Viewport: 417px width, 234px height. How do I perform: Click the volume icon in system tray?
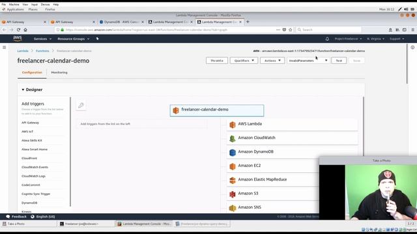406,9
